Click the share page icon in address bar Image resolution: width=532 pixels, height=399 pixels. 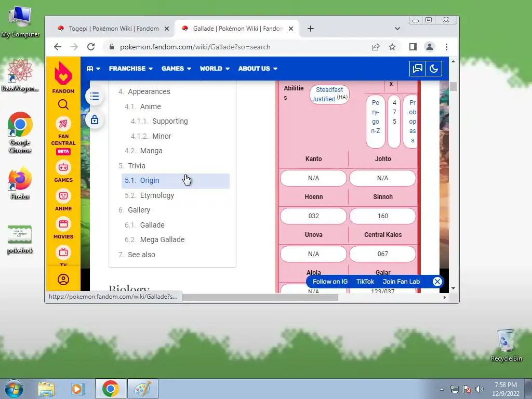pyautogui.click(x=376, y=47)
